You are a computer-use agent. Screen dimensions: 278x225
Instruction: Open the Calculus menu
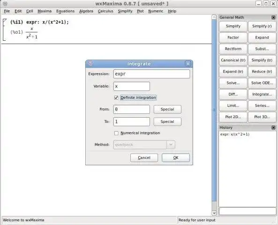105,11
